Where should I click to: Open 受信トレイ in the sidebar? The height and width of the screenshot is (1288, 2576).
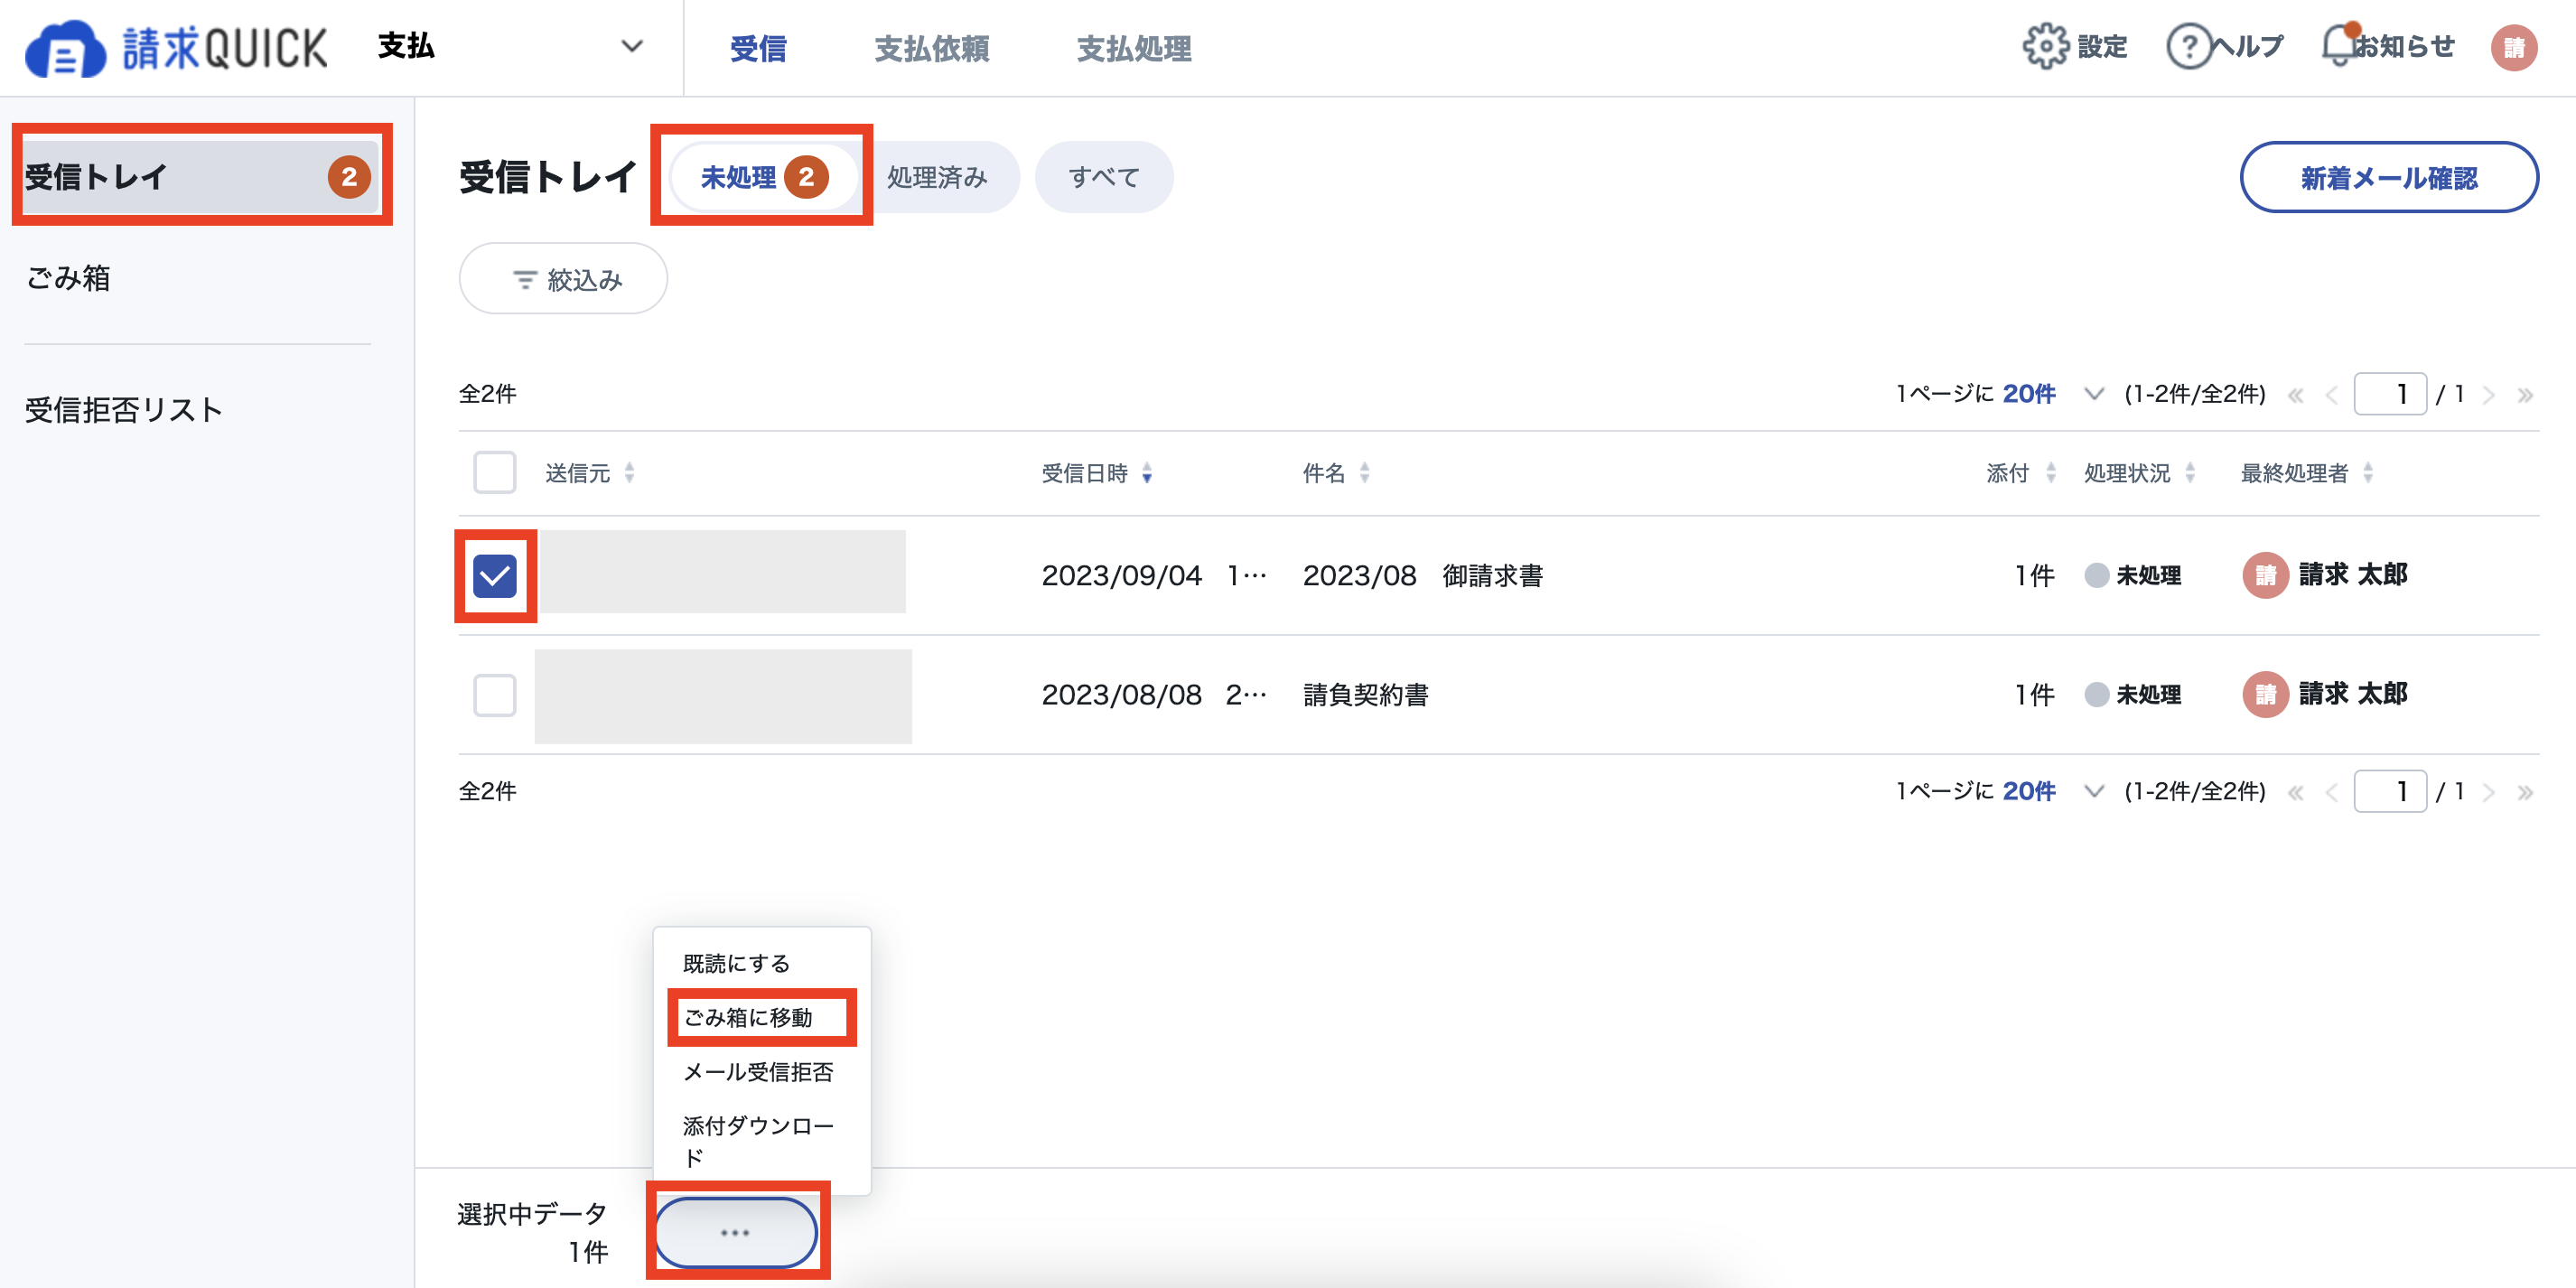pyautogui.click(x=200, y=176)
